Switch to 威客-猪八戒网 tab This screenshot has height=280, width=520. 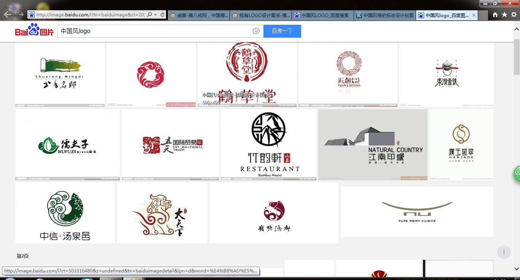[199, 16]
